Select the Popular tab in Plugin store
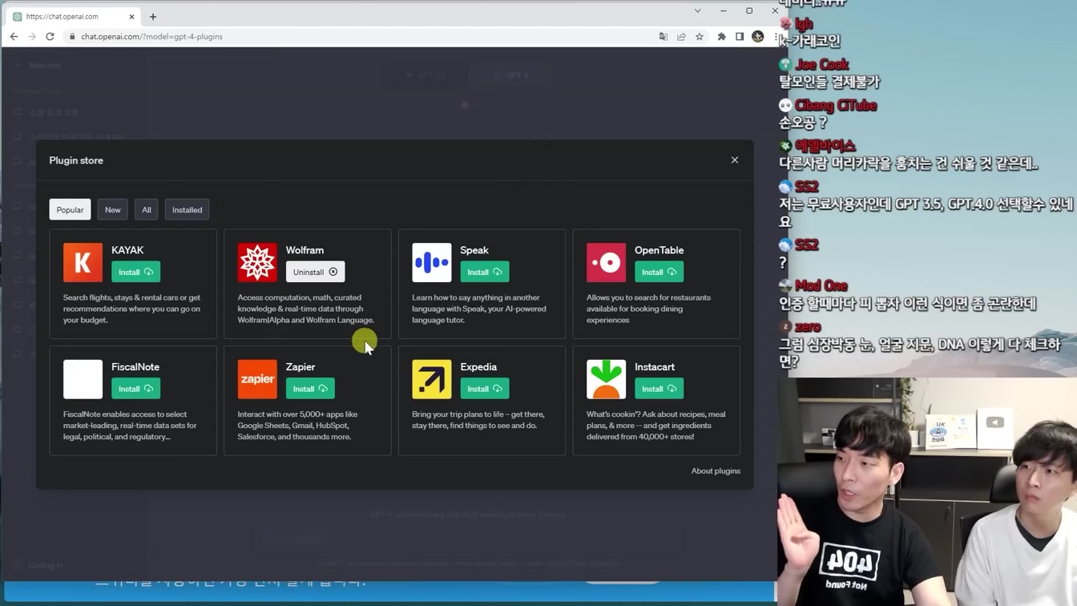The image size is (1077, 606). (70, 210)
